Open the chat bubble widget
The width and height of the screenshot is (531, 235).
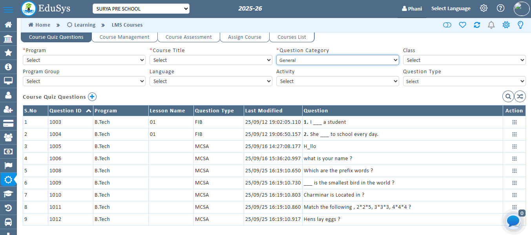(513, 221)
